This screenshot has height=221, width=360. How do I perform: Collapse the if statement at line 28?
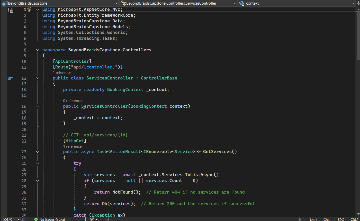(x=38, y=181)
